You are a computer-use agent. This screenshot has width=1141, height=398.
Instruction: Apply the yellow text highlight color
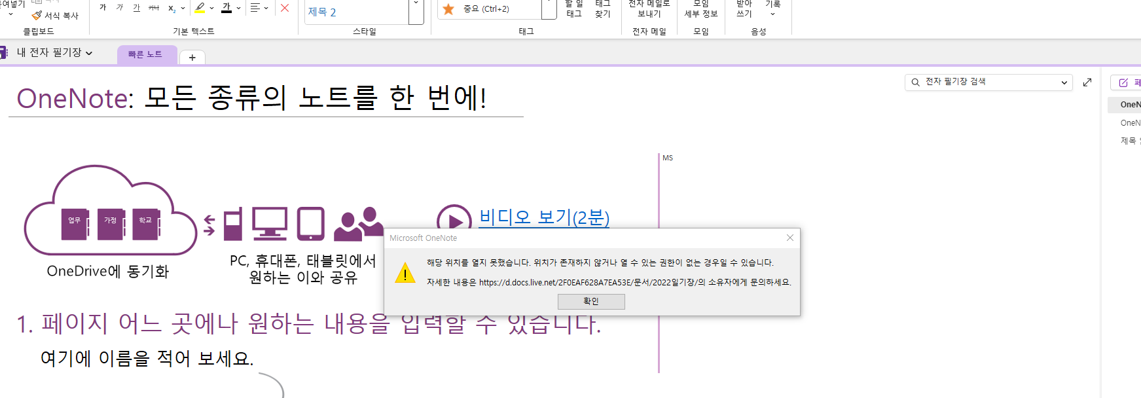point(200,8)
